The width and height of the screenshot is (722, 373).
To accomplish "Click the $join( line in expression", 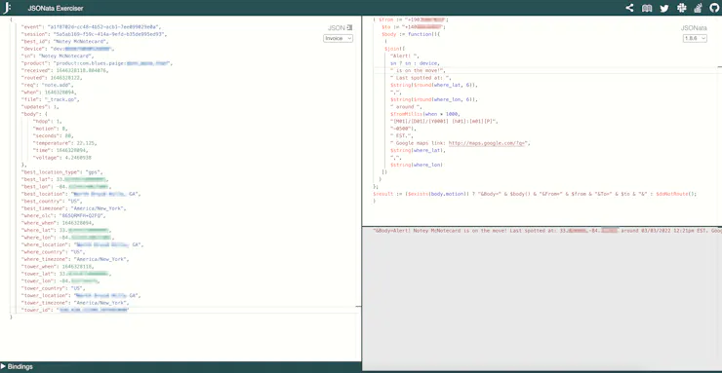I will click(395, 49).
